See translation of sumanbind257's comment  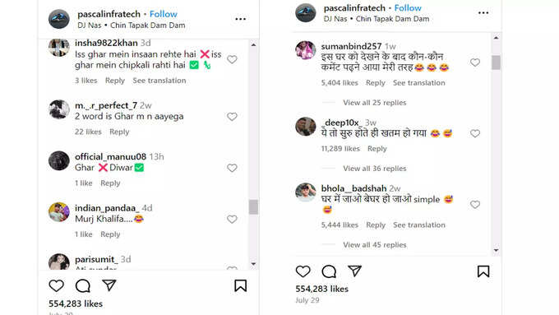pos(419,83)
